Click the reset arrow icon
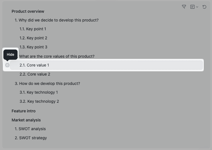Image resolution: width=212 pixels, height=150 pixels. [x=204, y=7]
